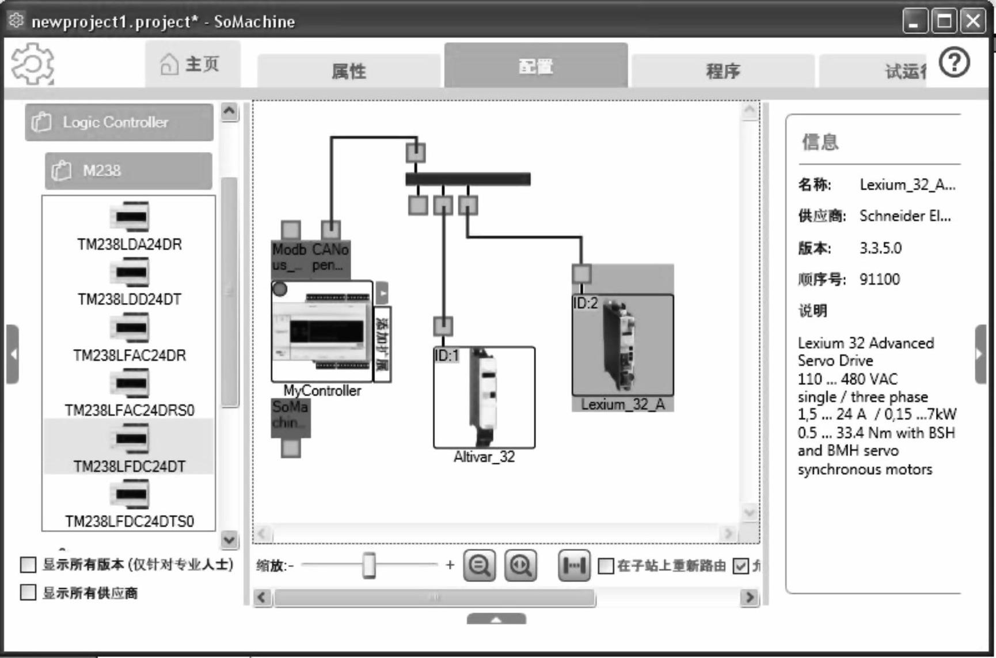Switch to the 试运行 tab
The width and height of the screenshot is (996, 658).
[873, 71]
